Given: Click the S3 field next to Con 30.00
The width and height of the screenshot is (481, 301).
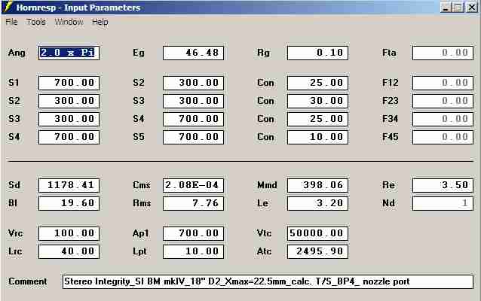Looking at the screenshot, I should pos(193,101).
